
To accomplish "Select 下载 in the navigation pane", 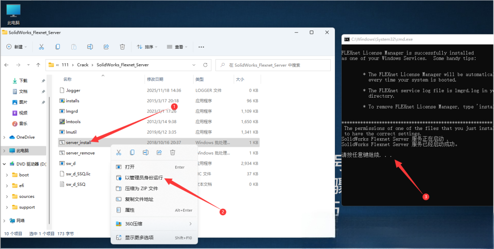I will [24, 81].
